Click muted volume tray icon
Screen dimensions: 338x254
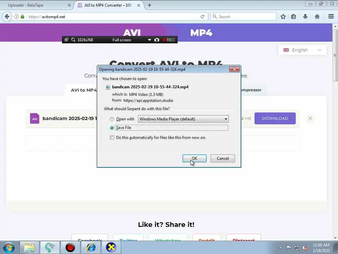pos(305,248)
